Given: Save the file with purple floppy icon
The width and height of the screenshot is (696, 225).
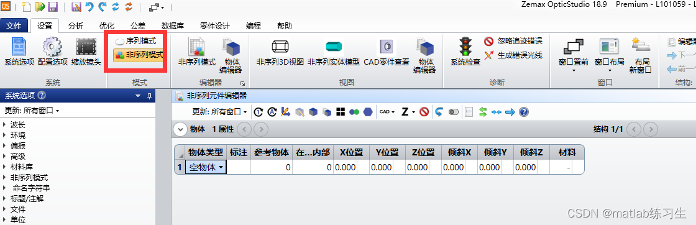Looking at the screenshot, I should coord(52,7).
